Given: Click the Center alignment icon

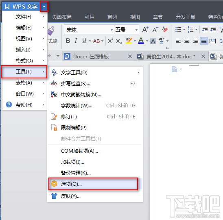Looking at the screenshot, I should click(187, 41).
